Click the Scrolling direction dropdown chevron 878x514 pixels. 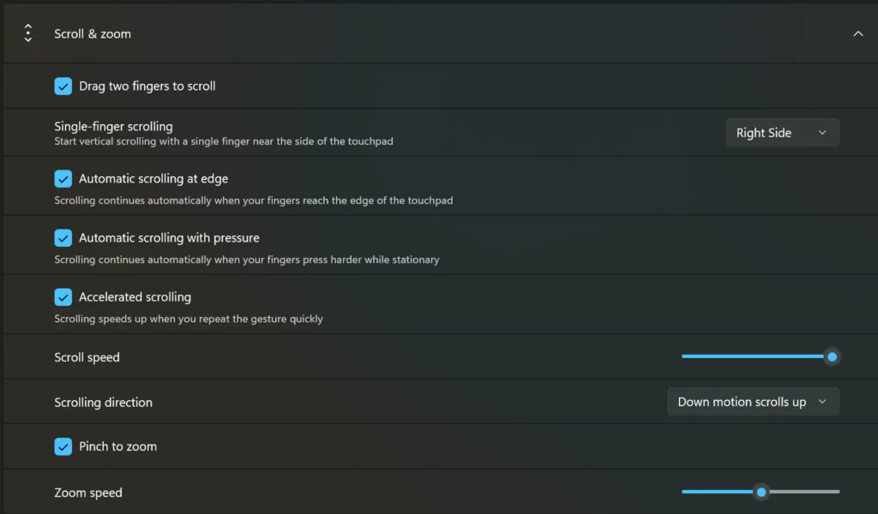(x=822, y=402)
